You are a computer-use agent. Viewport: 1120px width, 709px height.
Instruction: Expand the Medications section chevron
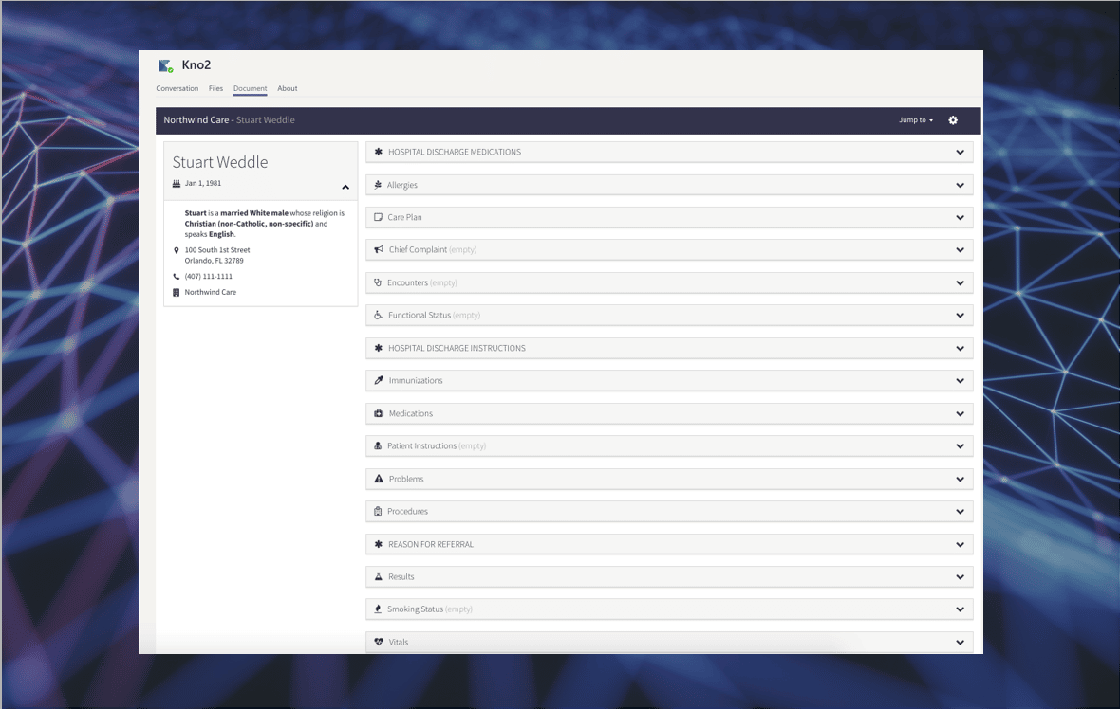point(960,414)
